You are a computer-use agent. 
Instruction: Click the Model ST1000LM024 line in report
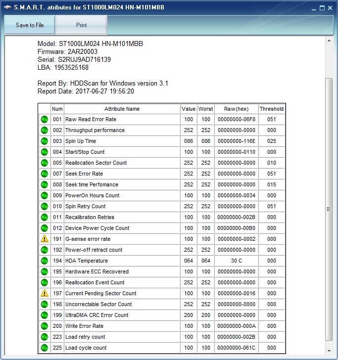90,44
